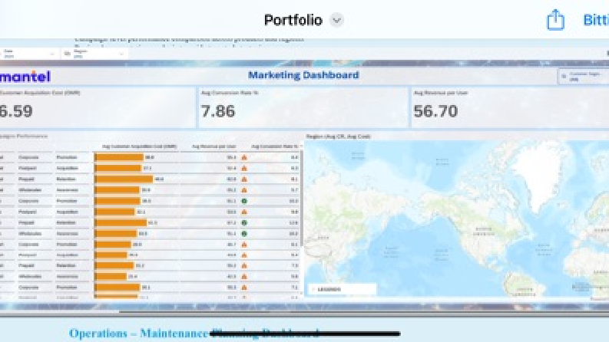Viewport: 609px width, 342px height.
Task: Click the longest orange bar in Campaign Performance
Action: tap(124, 179)
